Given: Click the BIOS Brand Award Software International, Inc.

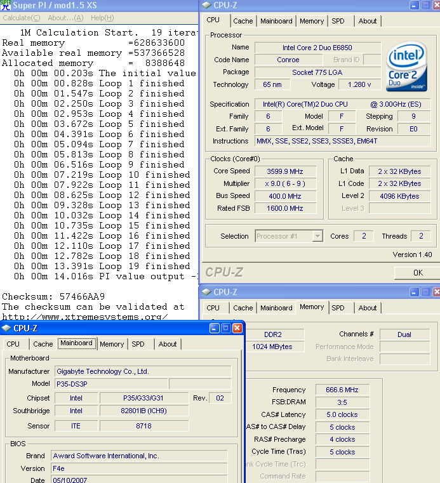Looking at the screenshot, I should point(139,456).
